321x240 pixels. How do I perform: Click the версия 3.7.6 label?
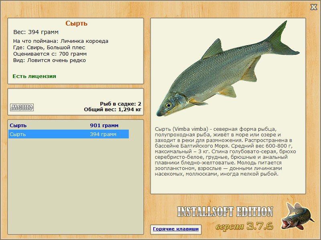(244, 226)
